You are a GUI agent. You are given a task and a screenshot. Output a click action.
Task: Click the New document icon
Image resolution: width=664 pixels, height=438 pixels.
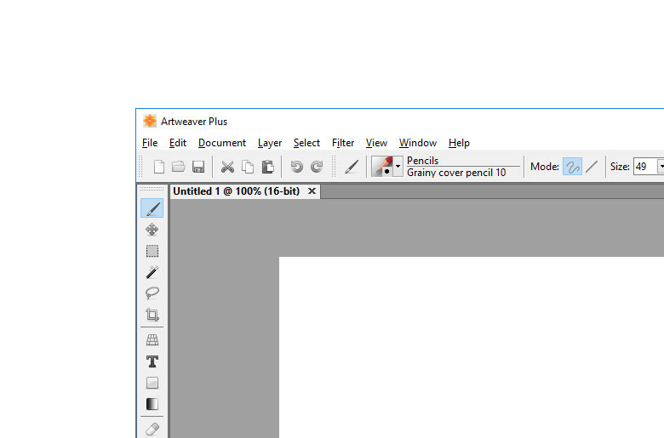coord(159,167)
